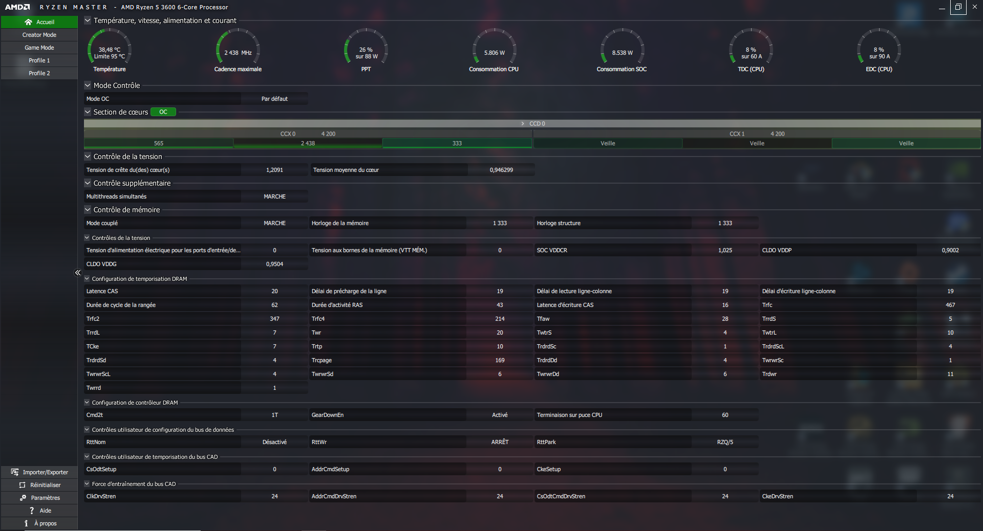Click the GearDownEn value Activé
The image size is (983, 531).
pos(500,415)
